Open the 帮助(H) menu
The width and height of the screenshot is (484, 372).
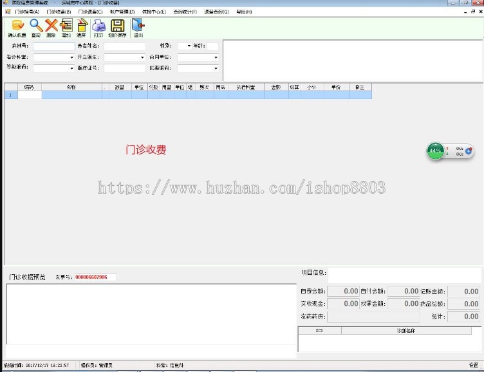tap(244, 12)
